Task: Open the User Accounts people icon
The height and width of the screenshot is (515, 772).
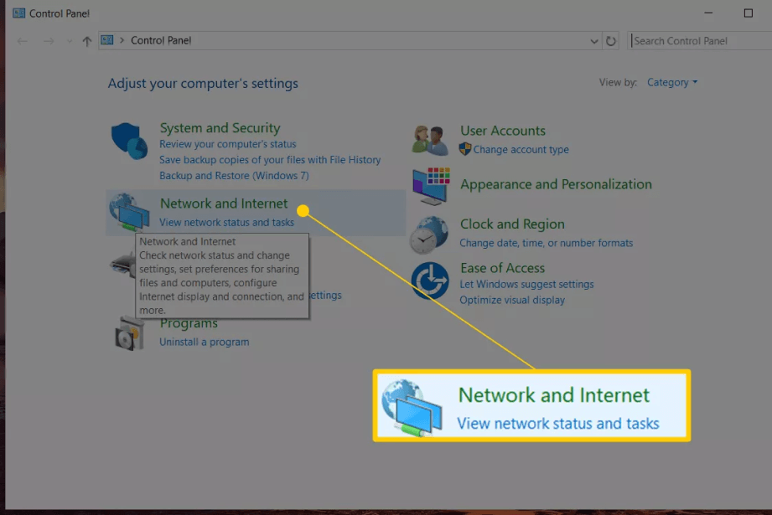Action: (x=430, y=140)
